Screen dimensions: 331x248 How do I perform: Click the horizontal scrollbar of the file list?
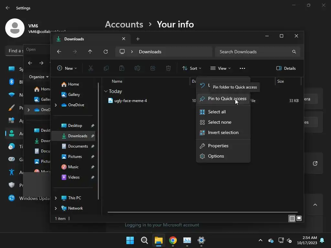point(202,212)
